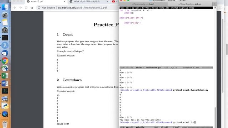Open System Preferences from the dock
Screen dimensions: 228x128
pyautogui.click(x=5, y=30)
